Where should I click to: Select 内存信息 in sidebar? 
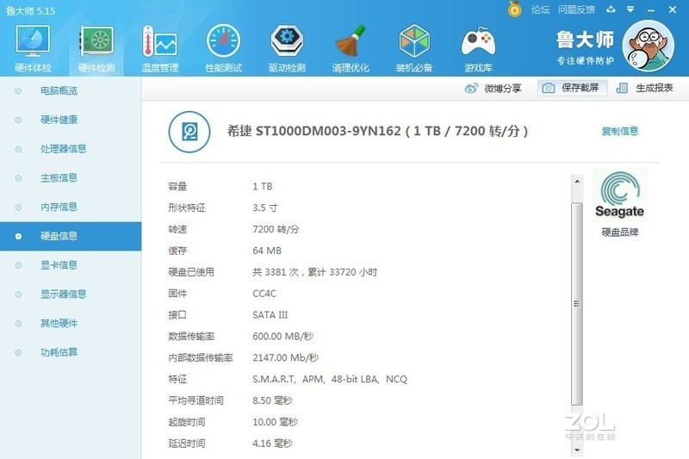pos(71,207)
